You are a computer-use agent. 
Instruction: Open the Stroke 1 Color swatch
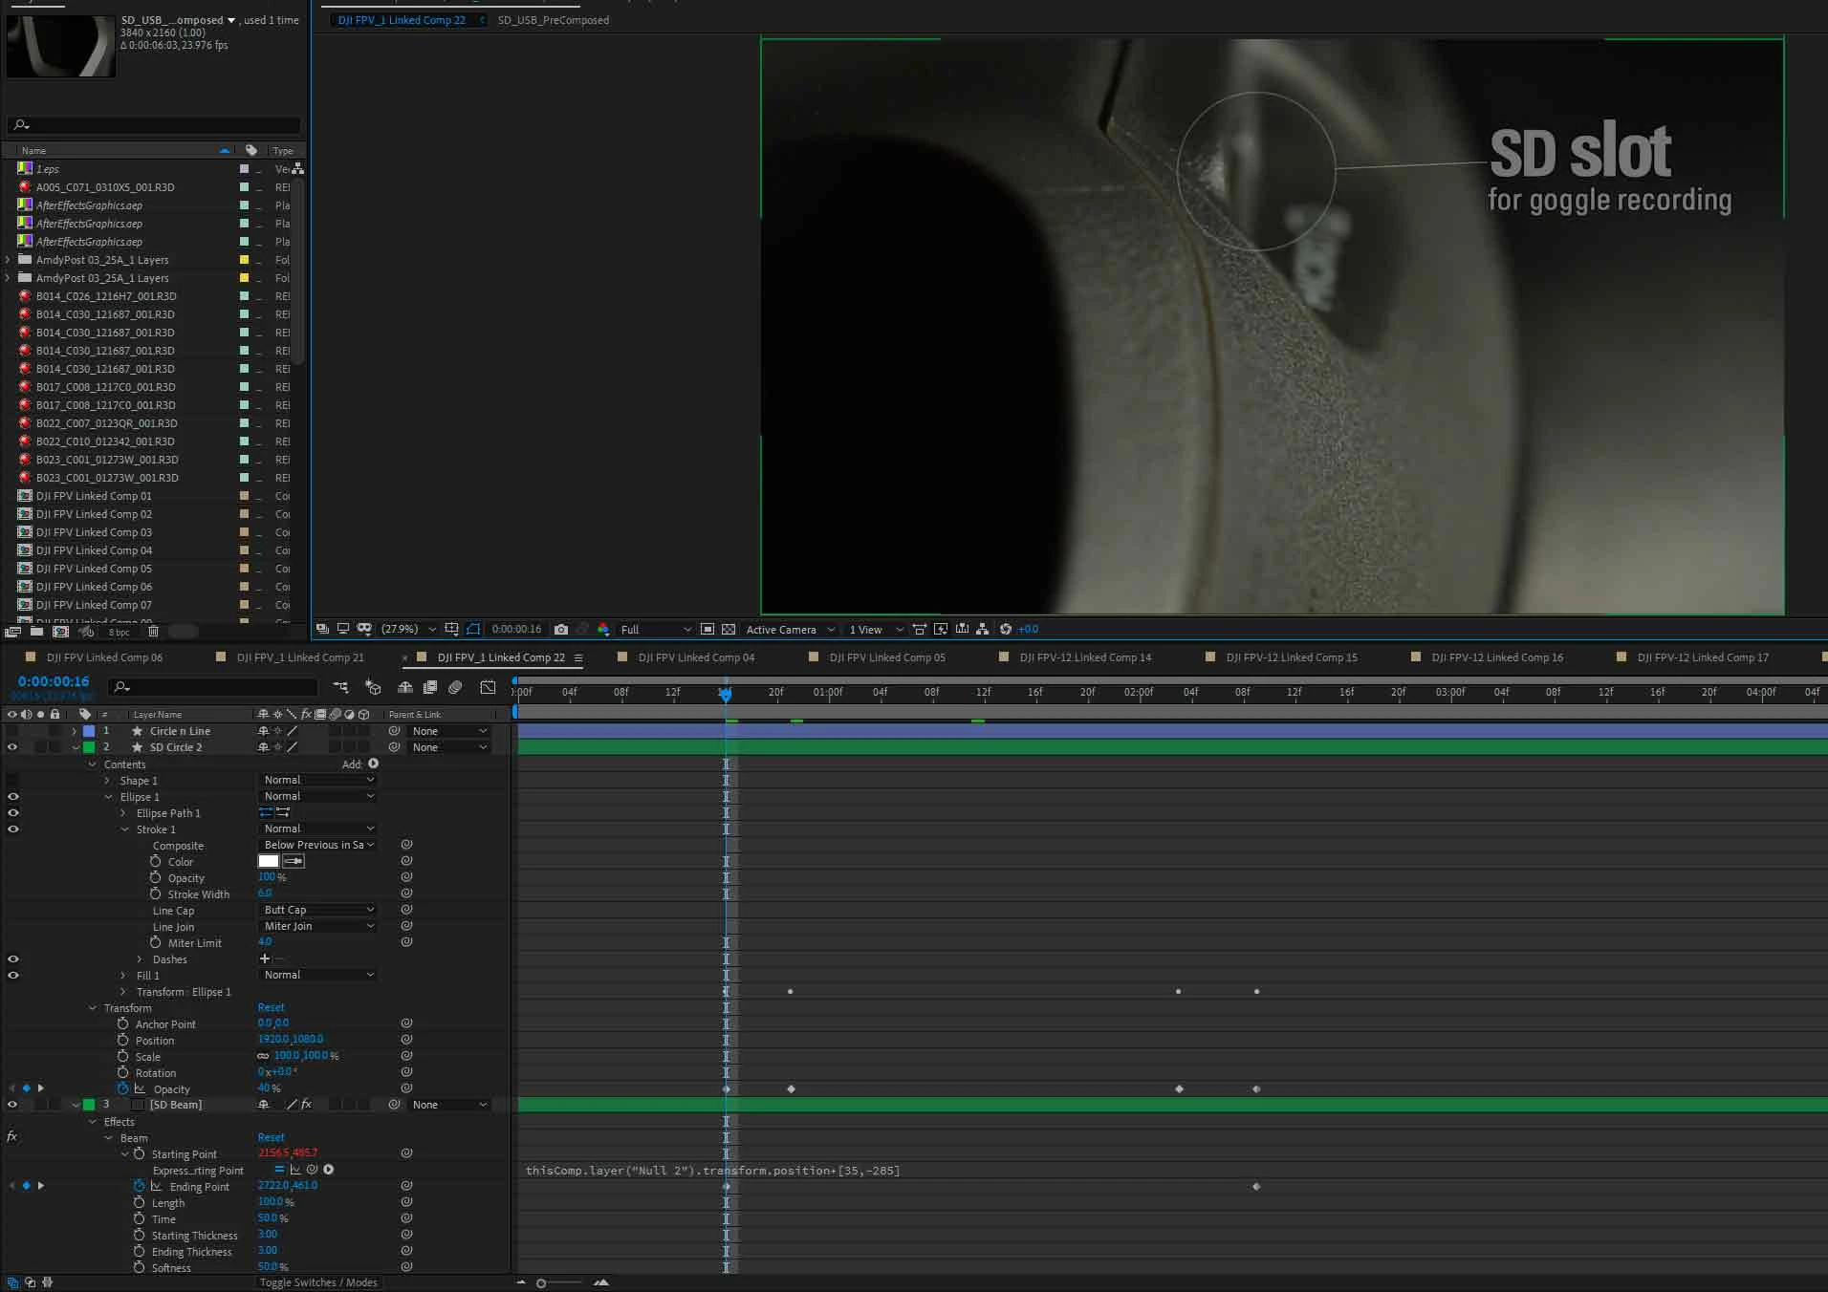[x=269, y=861]
